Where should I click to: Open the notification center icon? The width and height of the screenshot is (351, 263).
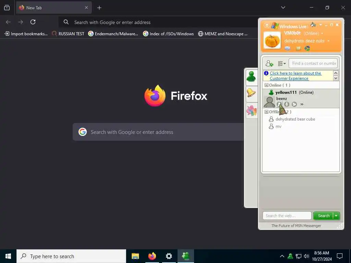point(340,256)
